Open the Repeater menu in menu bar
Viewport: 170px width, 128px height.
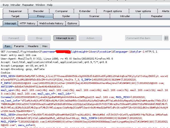coord(28,5)
